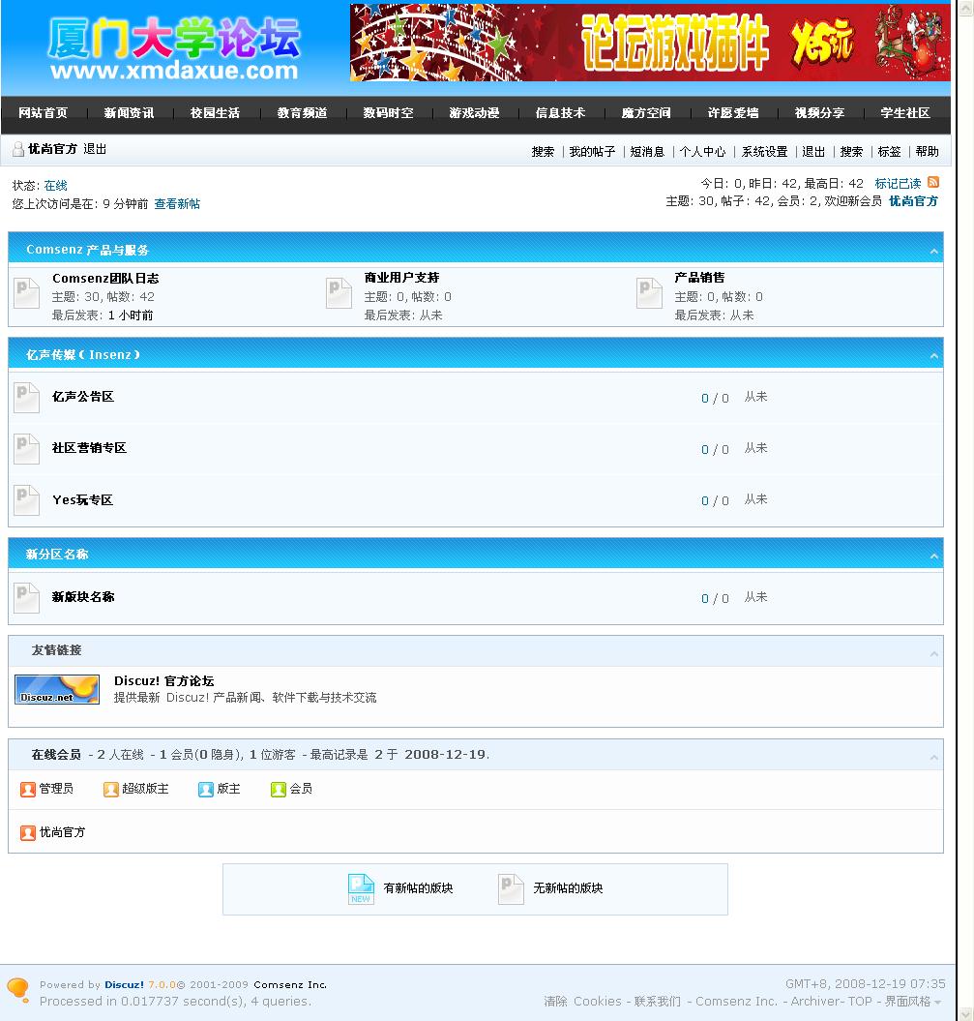Click the 亿声公告区 forum icon
The height and width of the screenshot is (1021, 974).
point(27,398)
